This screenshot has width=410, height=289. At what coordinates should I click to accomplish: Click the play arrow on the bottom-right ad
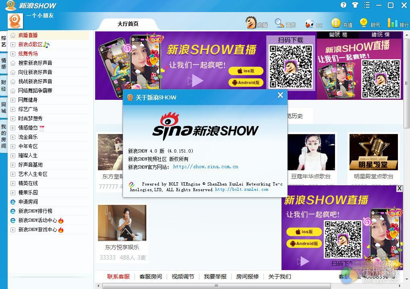303,261
